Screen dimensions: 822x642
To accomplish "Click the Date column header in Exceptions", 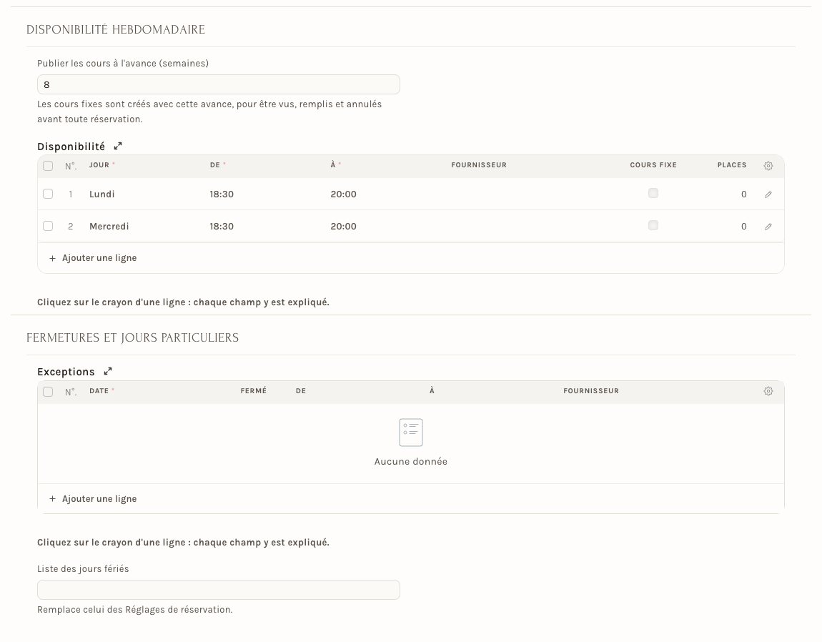I will 99,391.
